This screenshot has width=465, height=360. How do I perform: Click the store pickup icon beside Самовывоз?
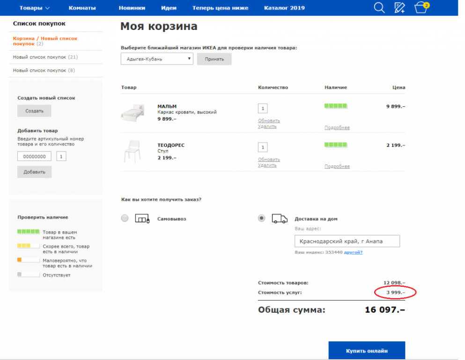(142, 219)
